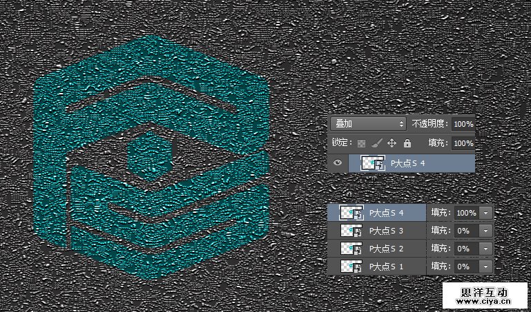Viewport: 531px width, 312px height.
Task: Expand fill dropdown arrow for P大点S 2
Action: coord(485,249)
